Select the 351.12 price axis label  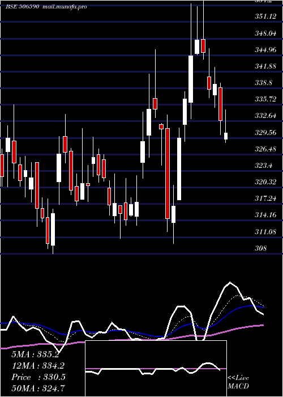265,16
